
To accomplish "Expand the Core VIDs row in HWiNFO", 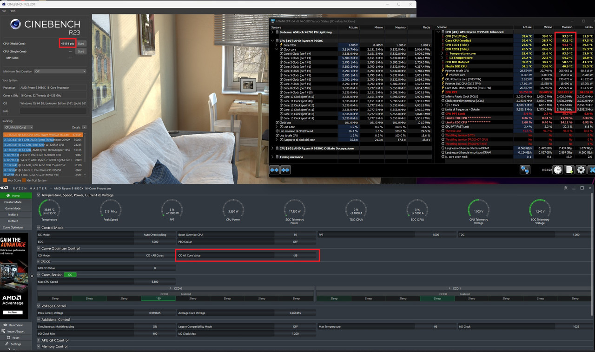I will pos(277,45).
